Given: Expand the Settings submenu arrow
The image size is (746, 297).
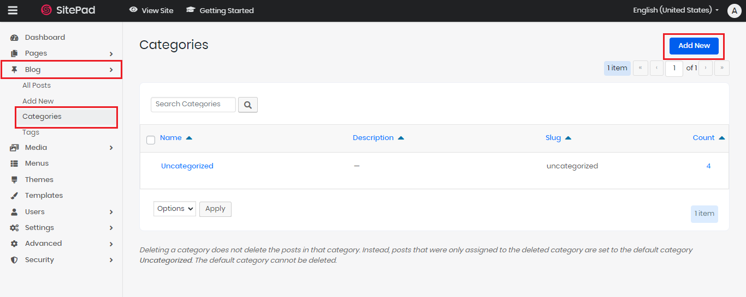Looking at the screenshot, I should tap(111, 228).
